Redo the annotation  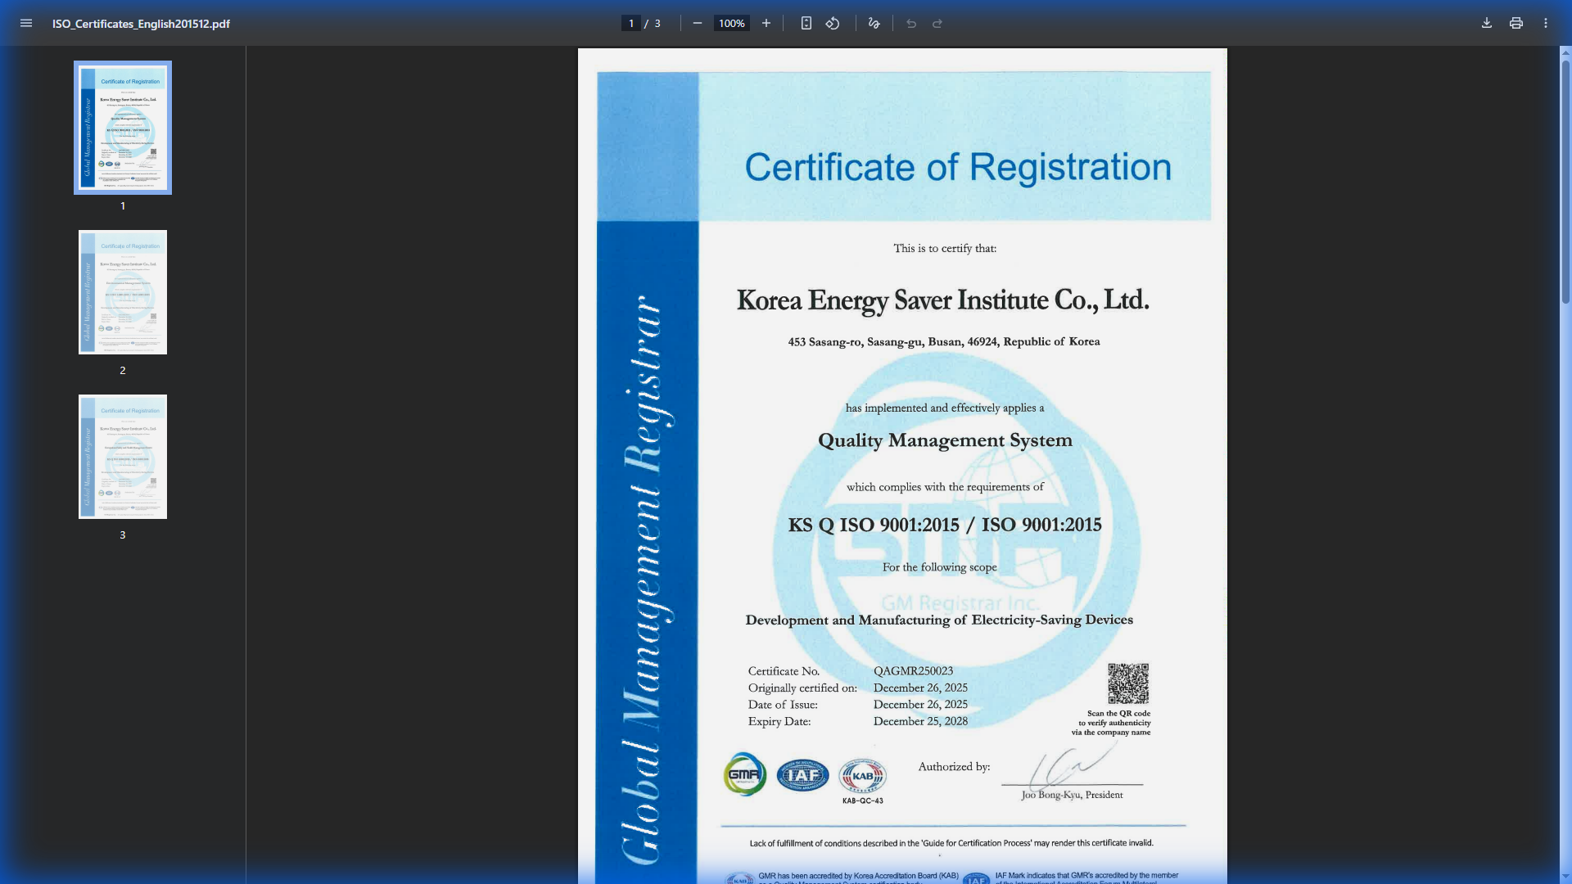pyautogui.click(x=937, y=24)
